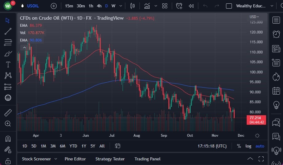This screenshot has width=283, height=165.
Task: Toggle the percent scale option
Action: pyautogui.click(x=239, y=146)
